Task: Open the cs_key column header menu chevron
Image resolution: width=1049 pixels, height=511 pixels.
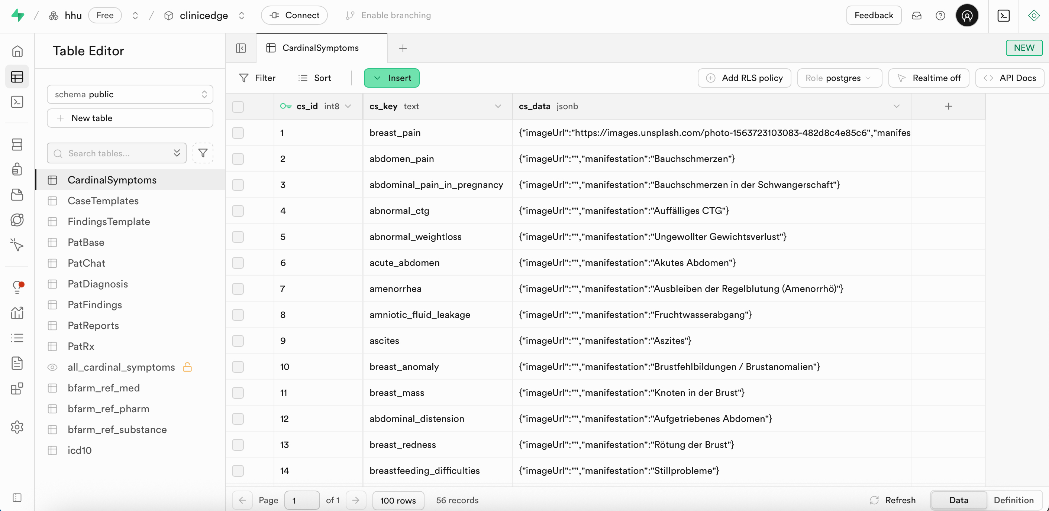Action: coord(498,106)
